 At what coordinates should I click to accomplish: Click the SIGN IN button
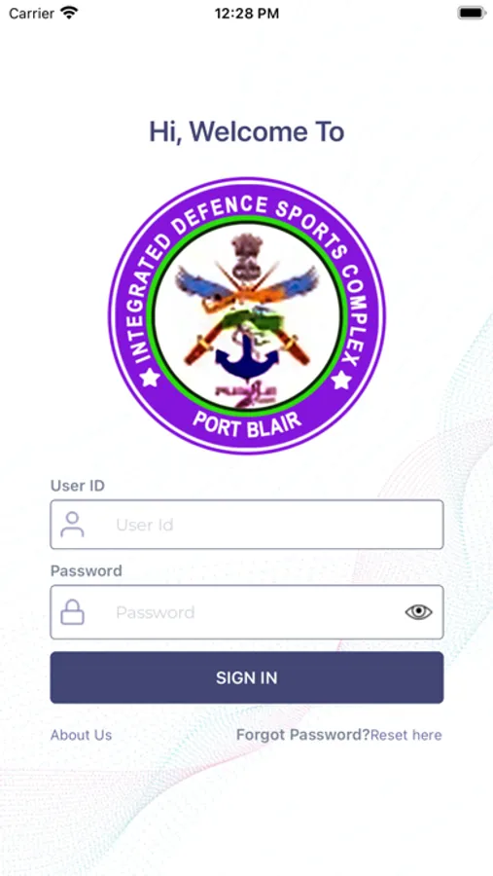[x=247, y=677]
